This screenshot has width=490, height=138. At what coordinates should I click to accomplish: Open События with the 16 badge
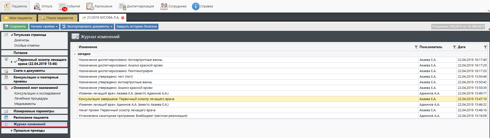tap(62, 6)
